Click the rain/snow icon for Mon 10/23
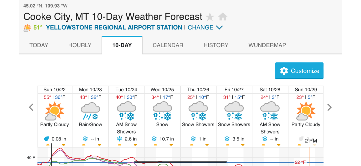This screenshot has height=166, width=361. pyautogui.click(x=90, y=111)
